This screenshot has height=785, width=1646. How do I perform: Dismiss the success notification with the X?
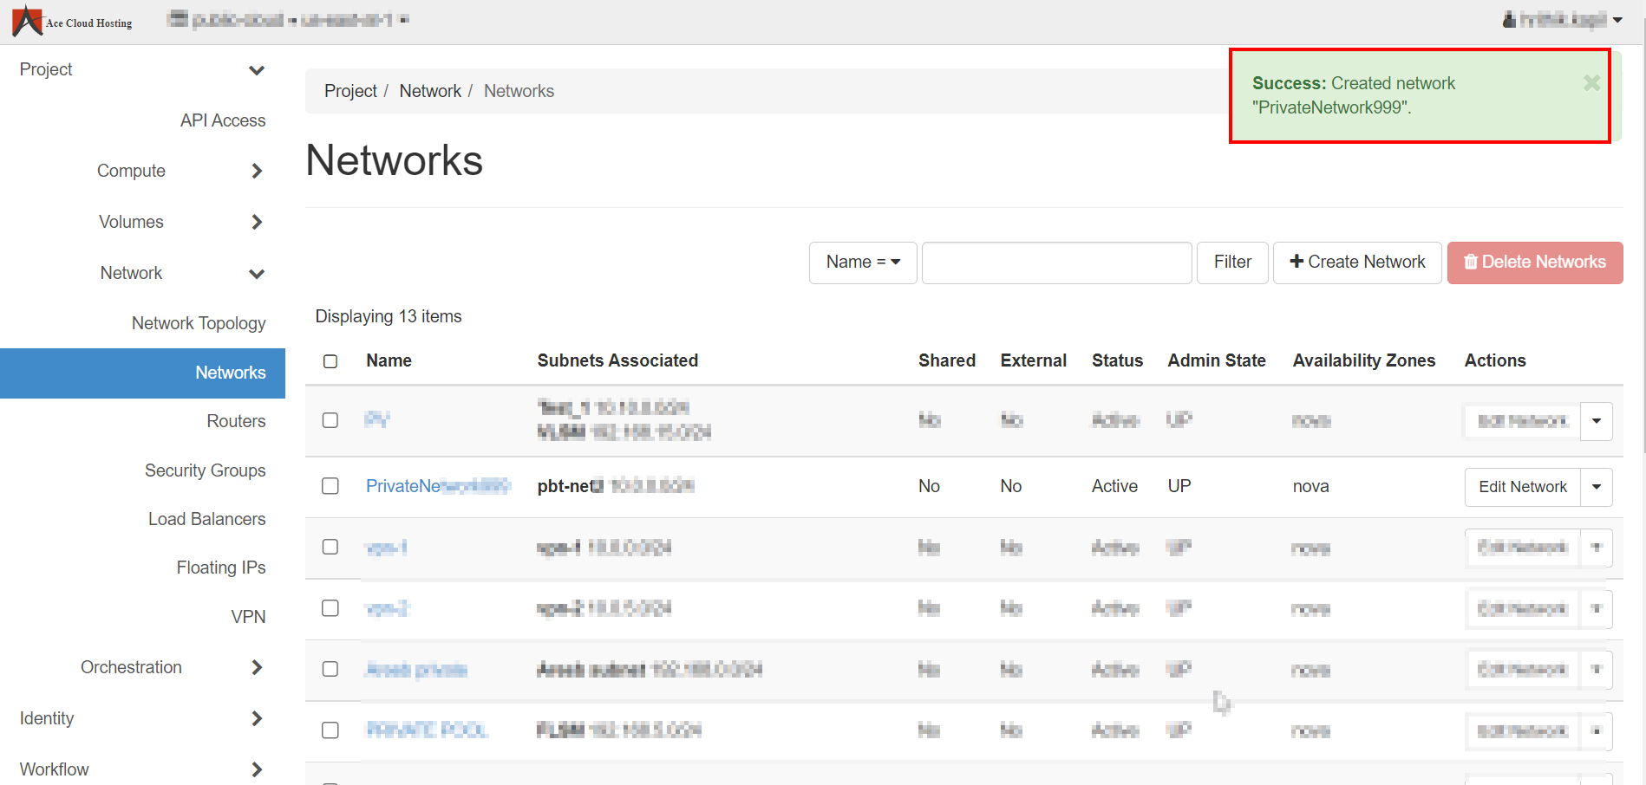click(x=1591, y=83)
